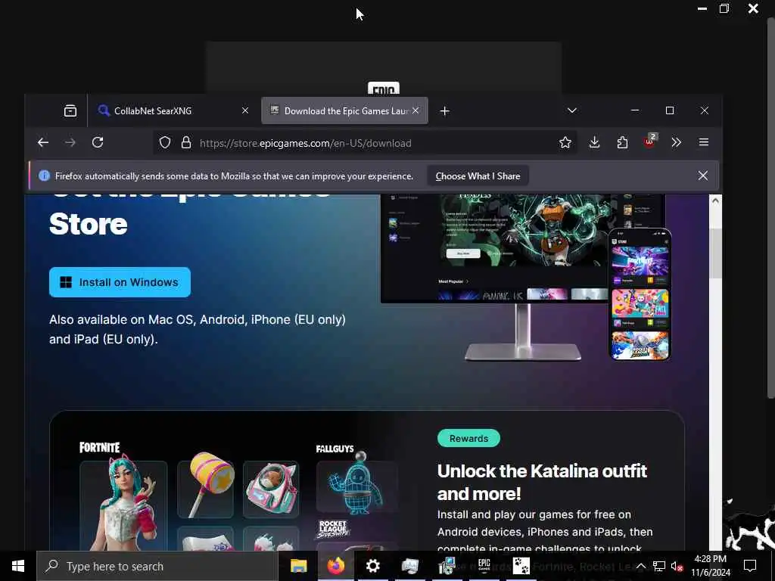Image resolution: width=775 pixels, height=581 pixels.
Task: Close the Epic Games download tab
Action: coord(416,110)
